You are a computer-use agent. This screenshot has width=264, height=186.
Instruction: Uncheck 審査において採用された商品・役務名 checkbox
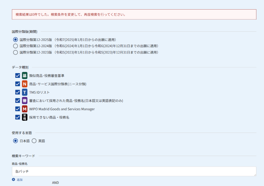(18, 101)
